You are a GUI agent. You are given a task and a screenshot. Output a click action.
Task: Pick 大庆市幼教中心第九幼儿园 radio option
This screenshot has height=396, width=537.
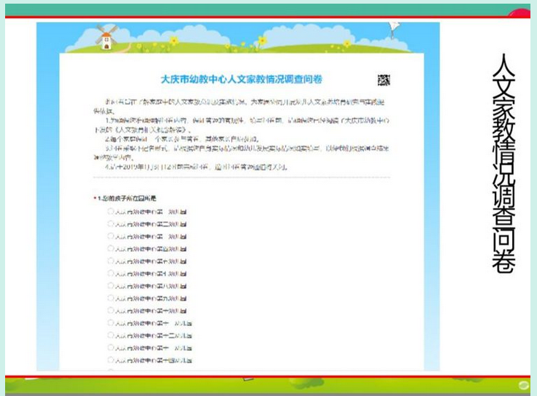pos(110,298)
